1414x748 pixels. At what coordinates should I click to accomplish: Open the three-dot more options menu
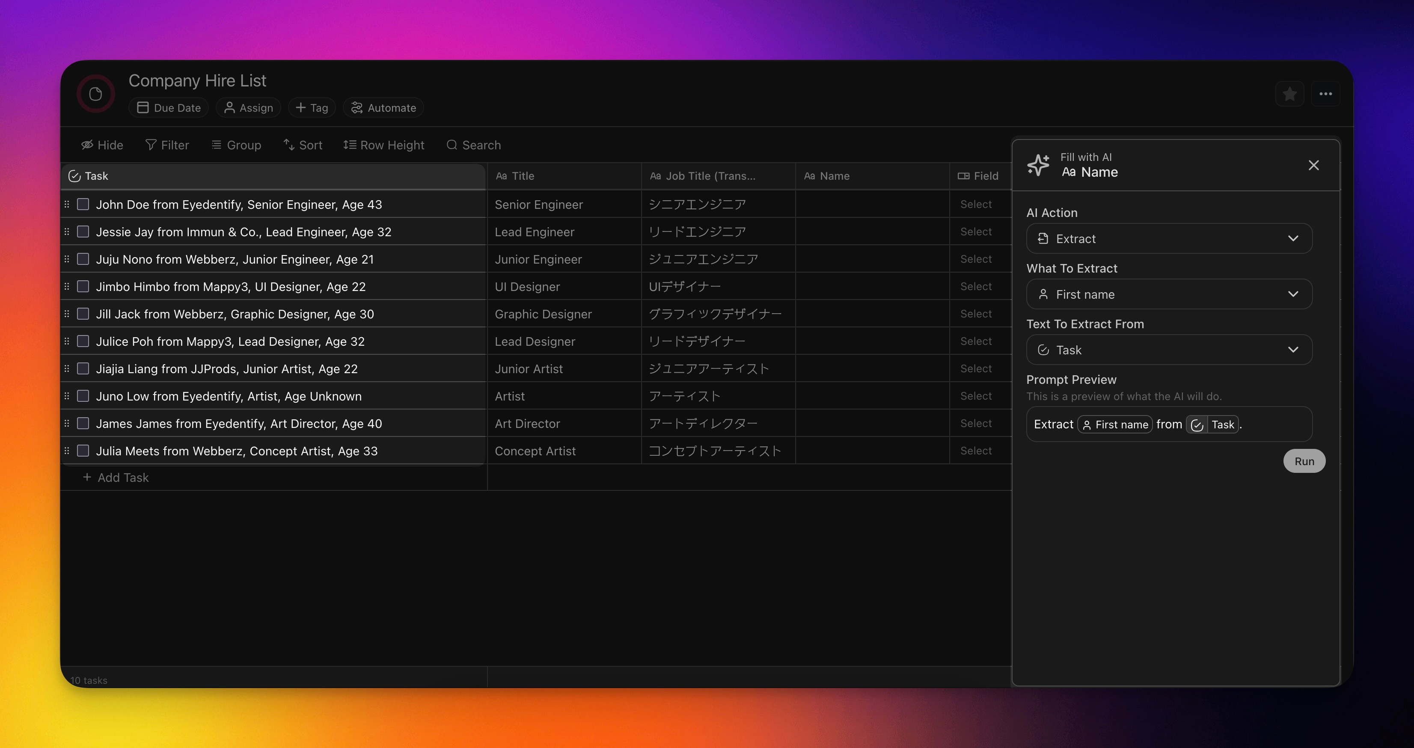[1326, 95]
